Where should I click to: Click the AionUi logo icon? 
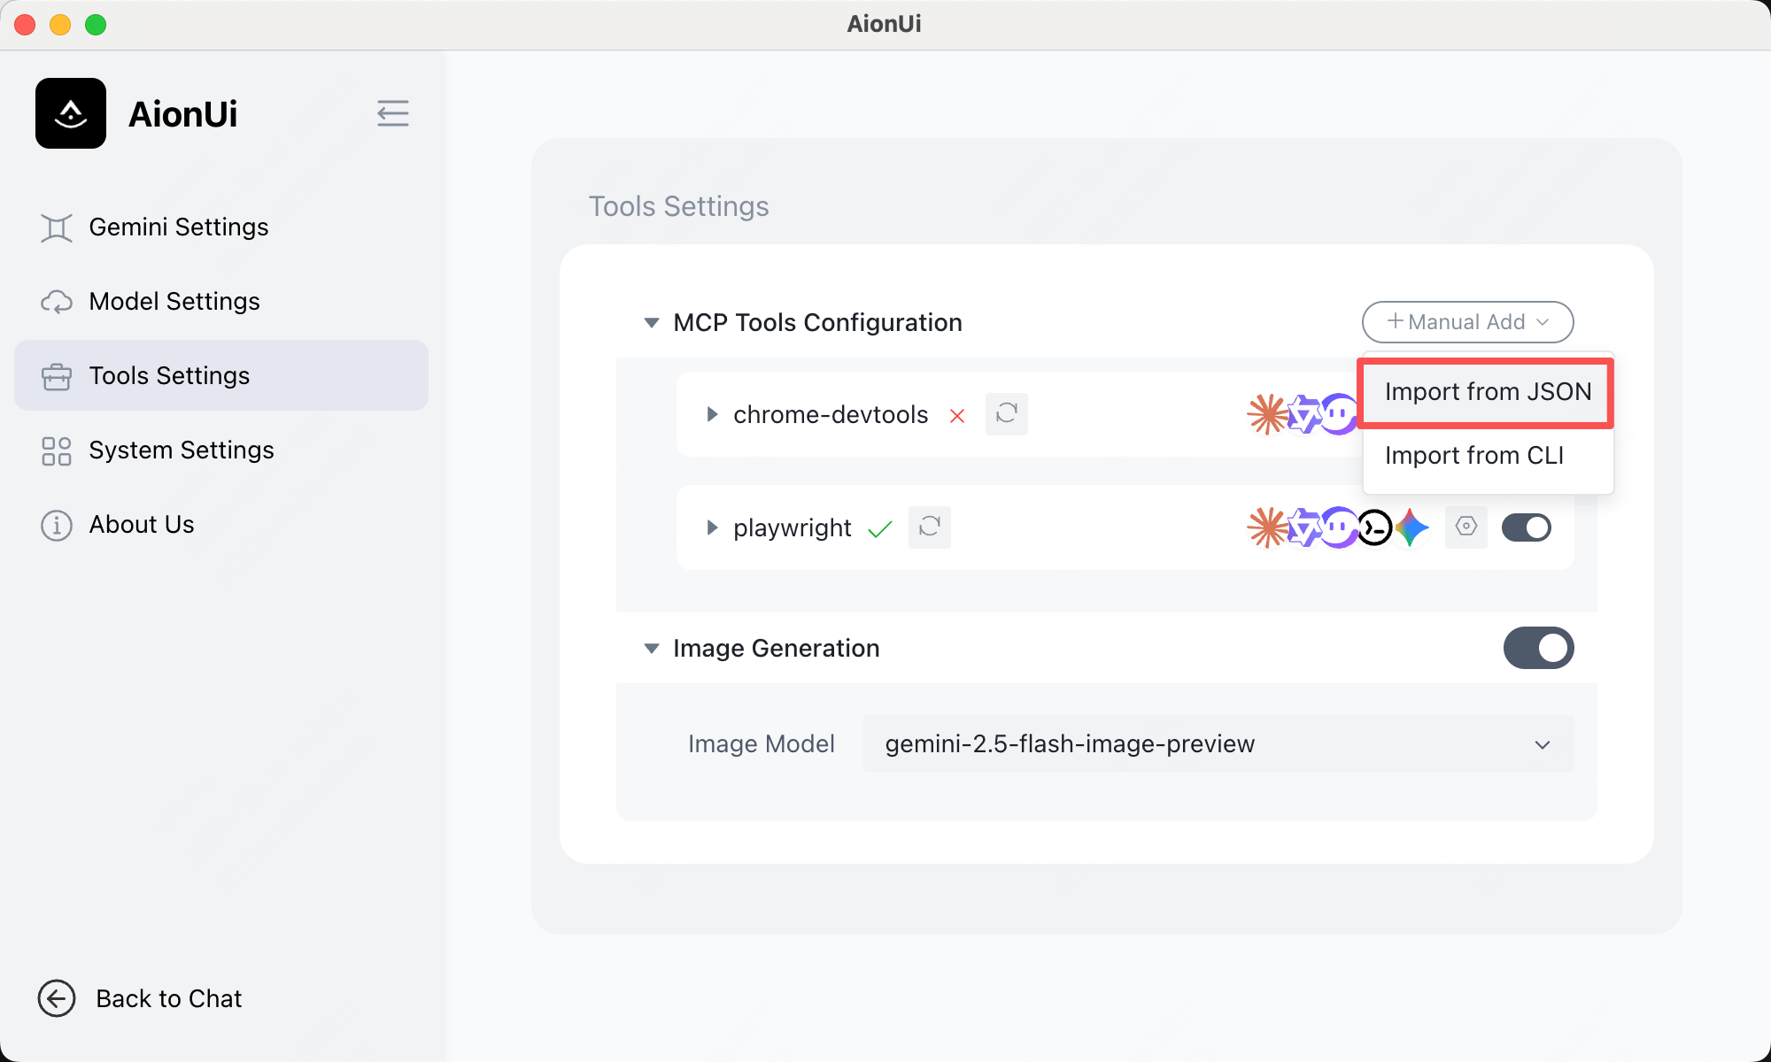(71, 113)
